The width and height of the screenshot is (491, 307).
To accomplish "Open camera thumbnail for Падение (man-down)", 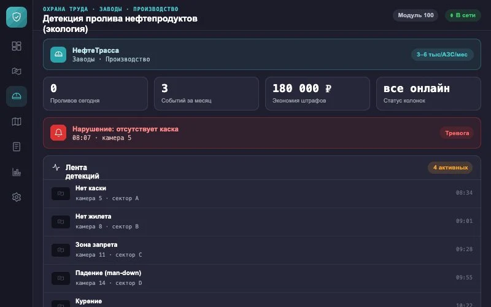I will pos(60,278).
